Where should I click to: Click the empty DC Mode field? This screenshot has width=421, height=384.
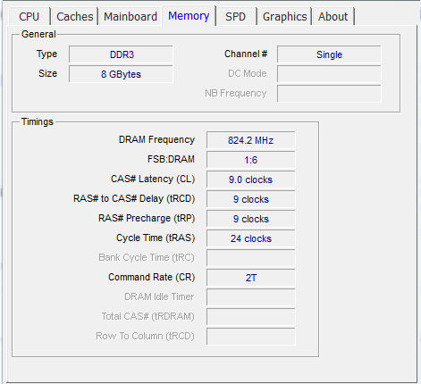pos(329,74)
